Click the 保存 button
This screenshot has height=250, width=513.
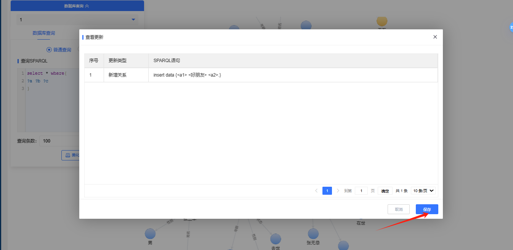pos(426,209)
